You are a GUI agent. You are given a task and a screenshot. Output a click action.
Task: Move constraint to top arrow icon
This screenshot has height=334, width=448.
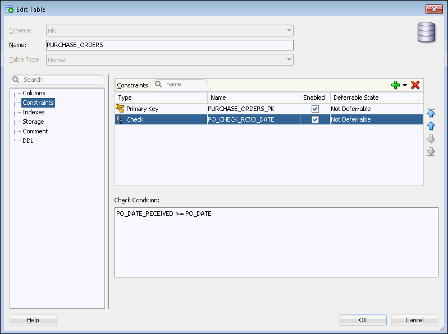pyautogui.click(x=431, y=113)
